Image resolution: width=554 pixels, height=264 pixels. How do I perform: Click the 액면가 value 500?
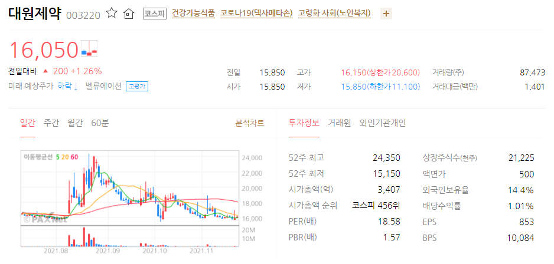tap(527, 174)
